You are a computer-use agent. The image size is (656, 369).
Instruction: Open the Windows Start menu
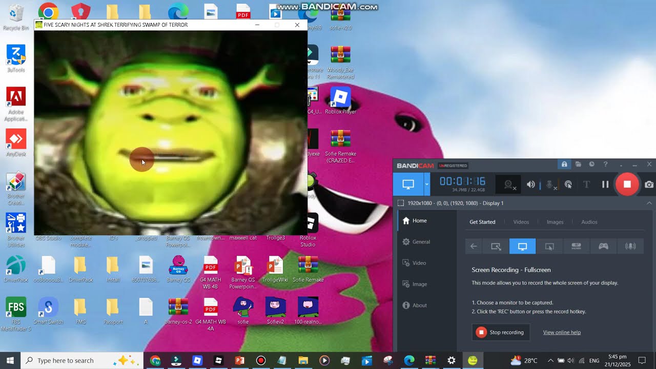tap(10, 360)
